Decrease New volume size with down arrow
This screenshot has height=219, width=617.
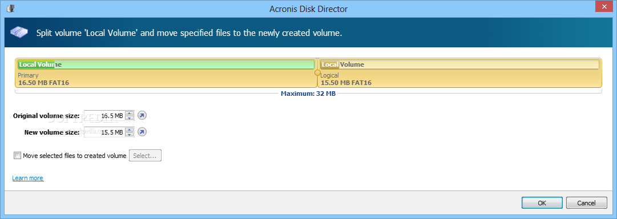pos(130,134)
